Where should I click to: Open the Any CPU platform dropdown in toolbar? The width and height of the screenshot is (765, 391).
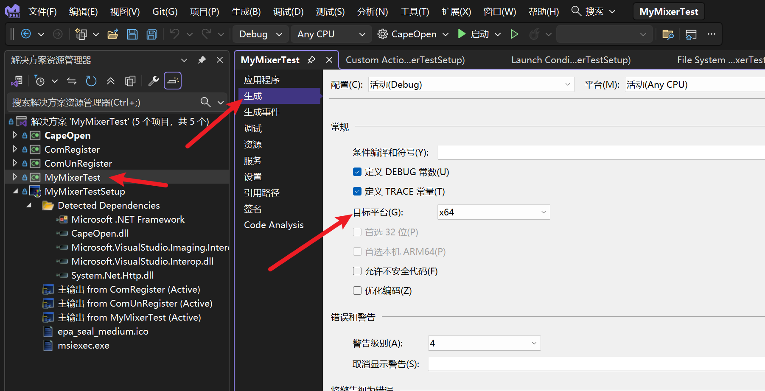click(331, 34)
